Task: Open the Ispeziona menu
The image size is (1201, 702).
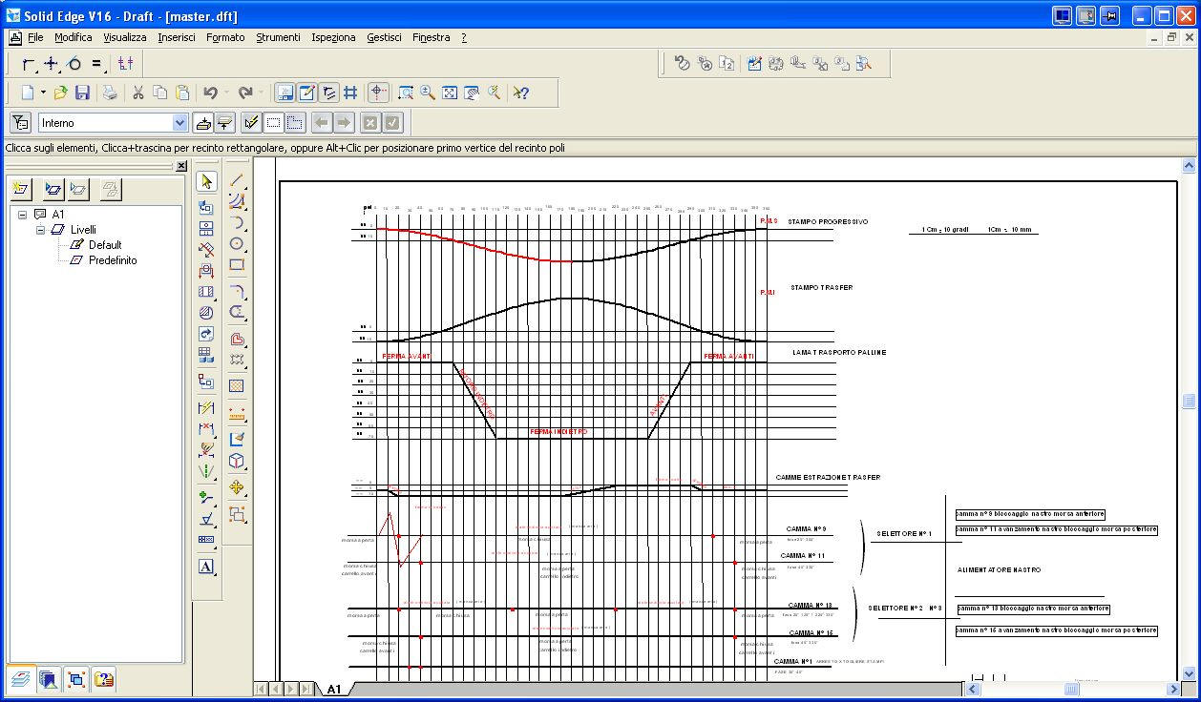Action: point(333,37)
